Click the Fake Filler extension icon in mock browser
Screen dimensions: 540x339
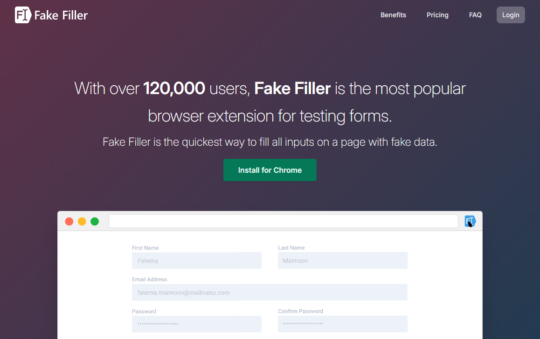(470, 221)
